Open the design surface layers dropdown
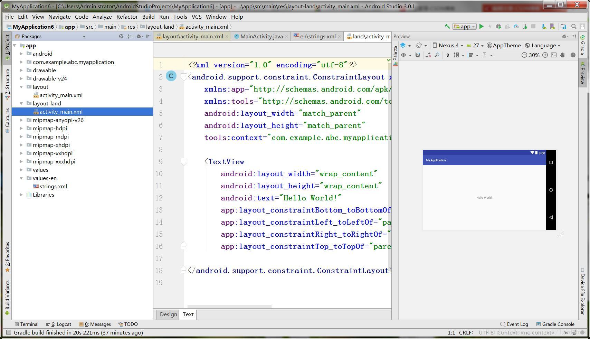This screenshot has height=339, width=590. pos(406,46)
